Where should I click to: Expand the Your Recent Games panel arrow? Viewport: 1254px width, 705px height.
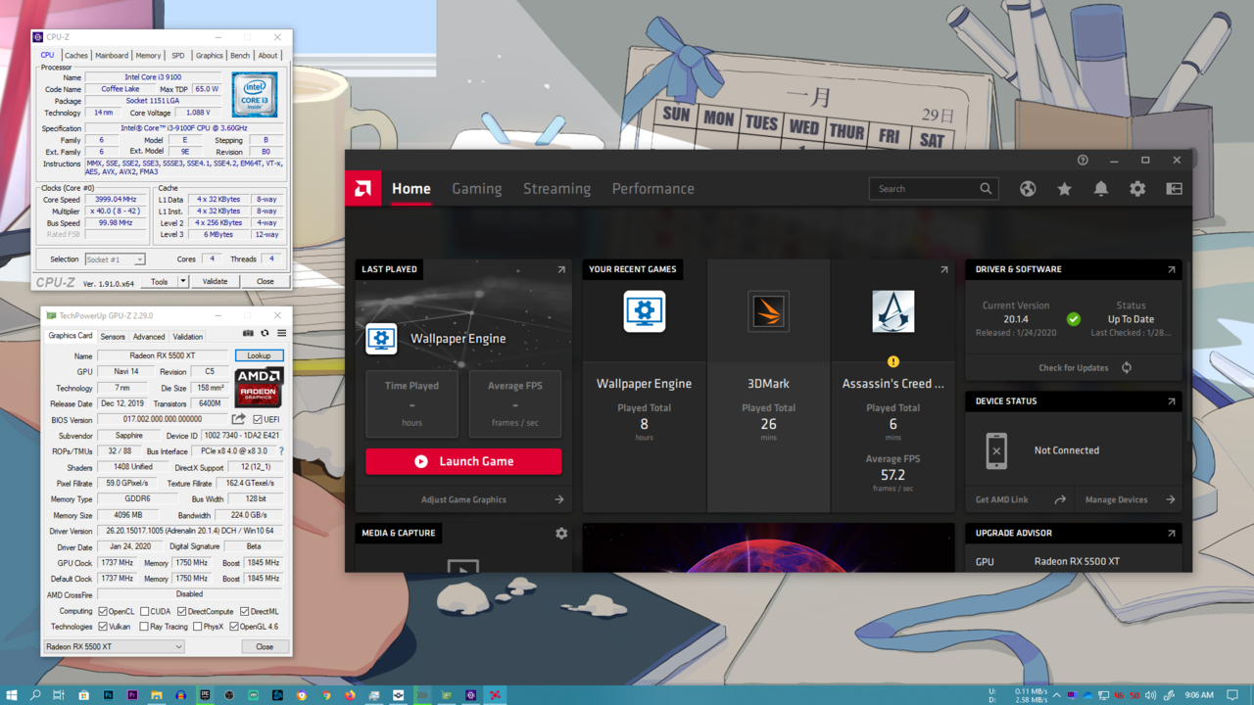[x=943, y=269]
